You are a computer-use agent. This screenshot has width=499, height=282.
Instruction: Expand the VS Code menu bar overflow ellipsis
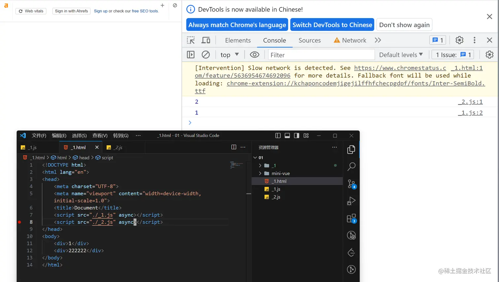[138, 136]
